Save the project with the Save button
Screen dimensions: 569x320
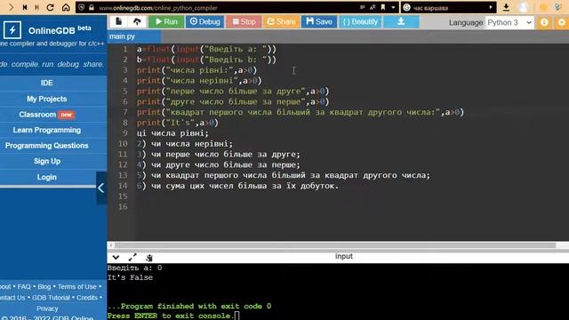point(319,21)
